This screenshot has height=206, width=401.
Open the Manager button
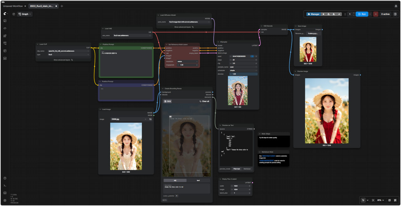click(x=313, y=14)
